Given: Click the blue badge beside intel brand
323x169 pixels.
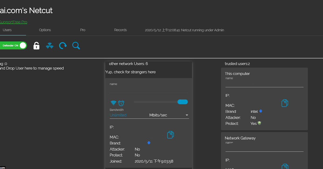Looking at the screenshot, I should [261, 111].
